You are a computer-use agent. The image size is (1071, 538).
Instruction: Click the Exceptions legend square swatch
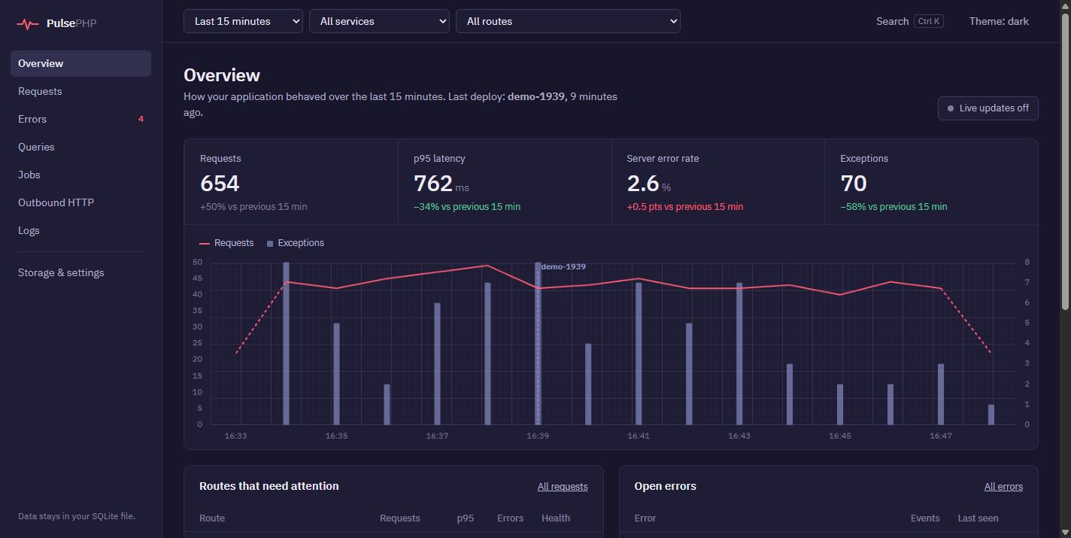click(x=270, y=244)
